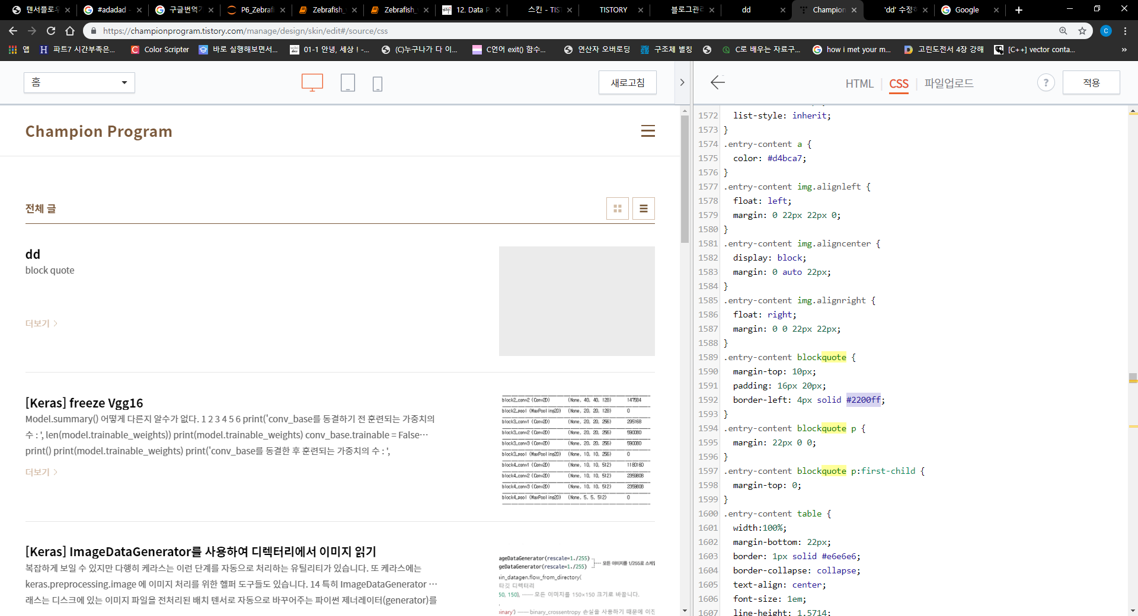Bookmark this page with the star icon

click(1082, 31)
